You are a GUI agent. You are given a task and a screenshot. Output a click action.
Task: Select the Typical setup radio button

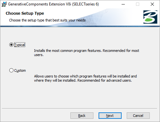pyautogui.click(x=11, y=45)
